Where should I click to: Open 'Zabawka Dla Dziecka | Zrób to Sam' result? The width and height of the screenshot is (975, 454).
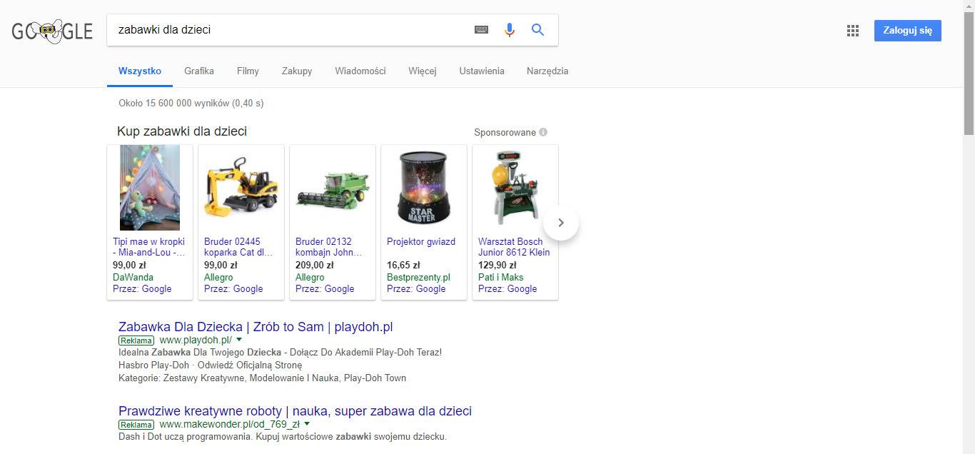256,327
